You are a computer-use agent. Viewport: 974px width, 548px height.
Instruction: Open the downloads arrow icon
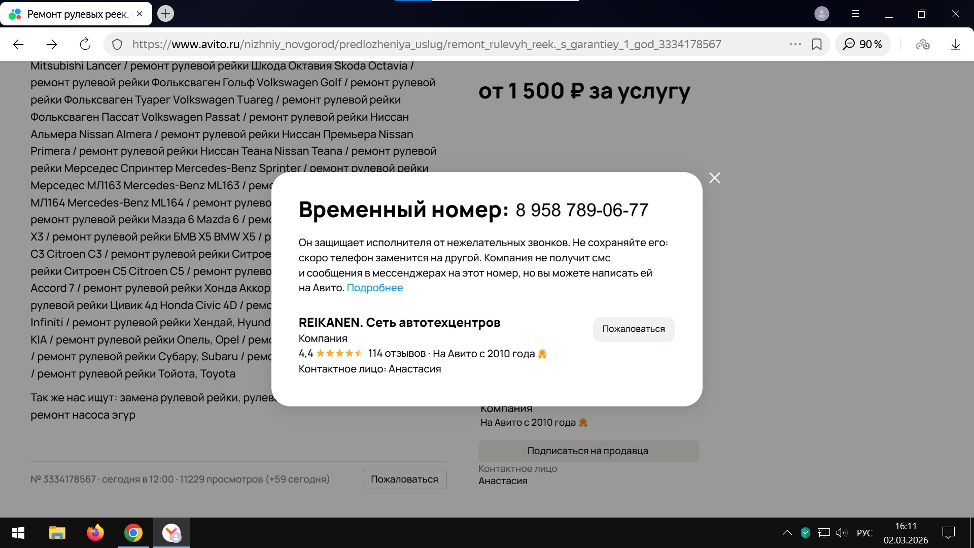point(955,45)
